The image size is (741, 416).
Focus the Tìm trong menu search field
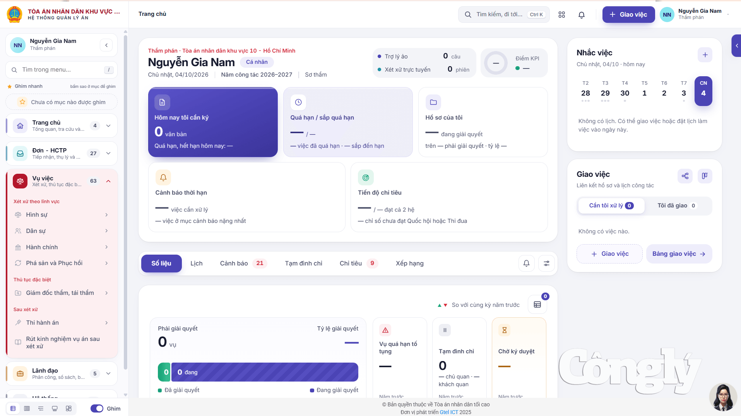(x=62, y=70)
